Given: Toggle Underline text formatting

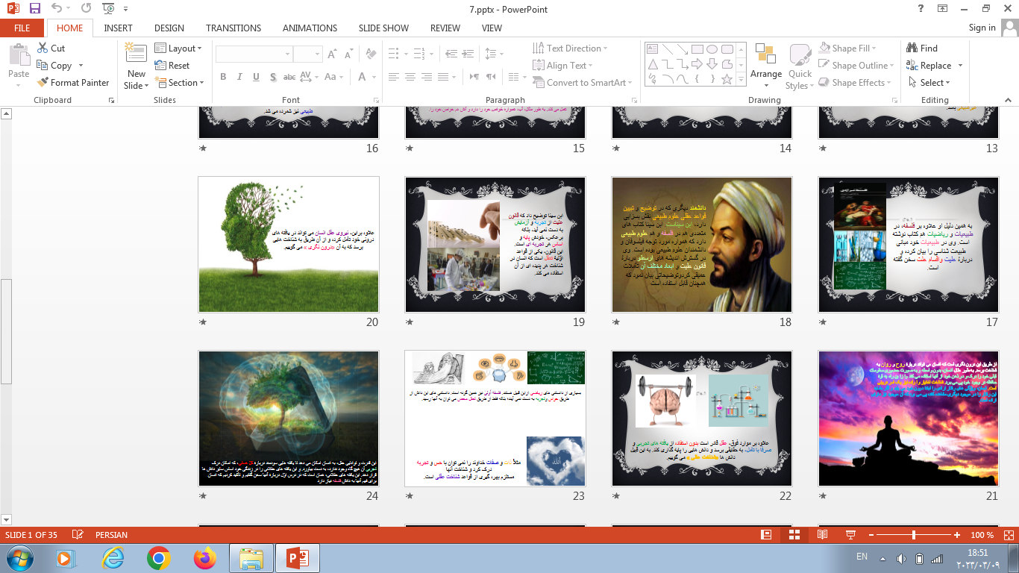Looking at the screenshot, I should (256, 77).
